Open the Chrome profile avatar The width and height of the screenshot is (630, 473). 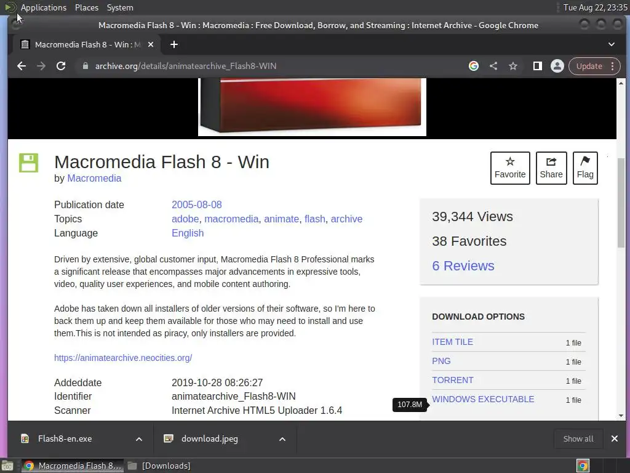click(x=557, y=66)
